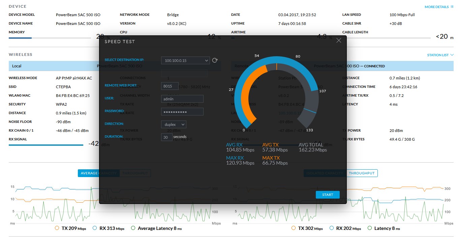Close the Speed Test dialog

339,40
